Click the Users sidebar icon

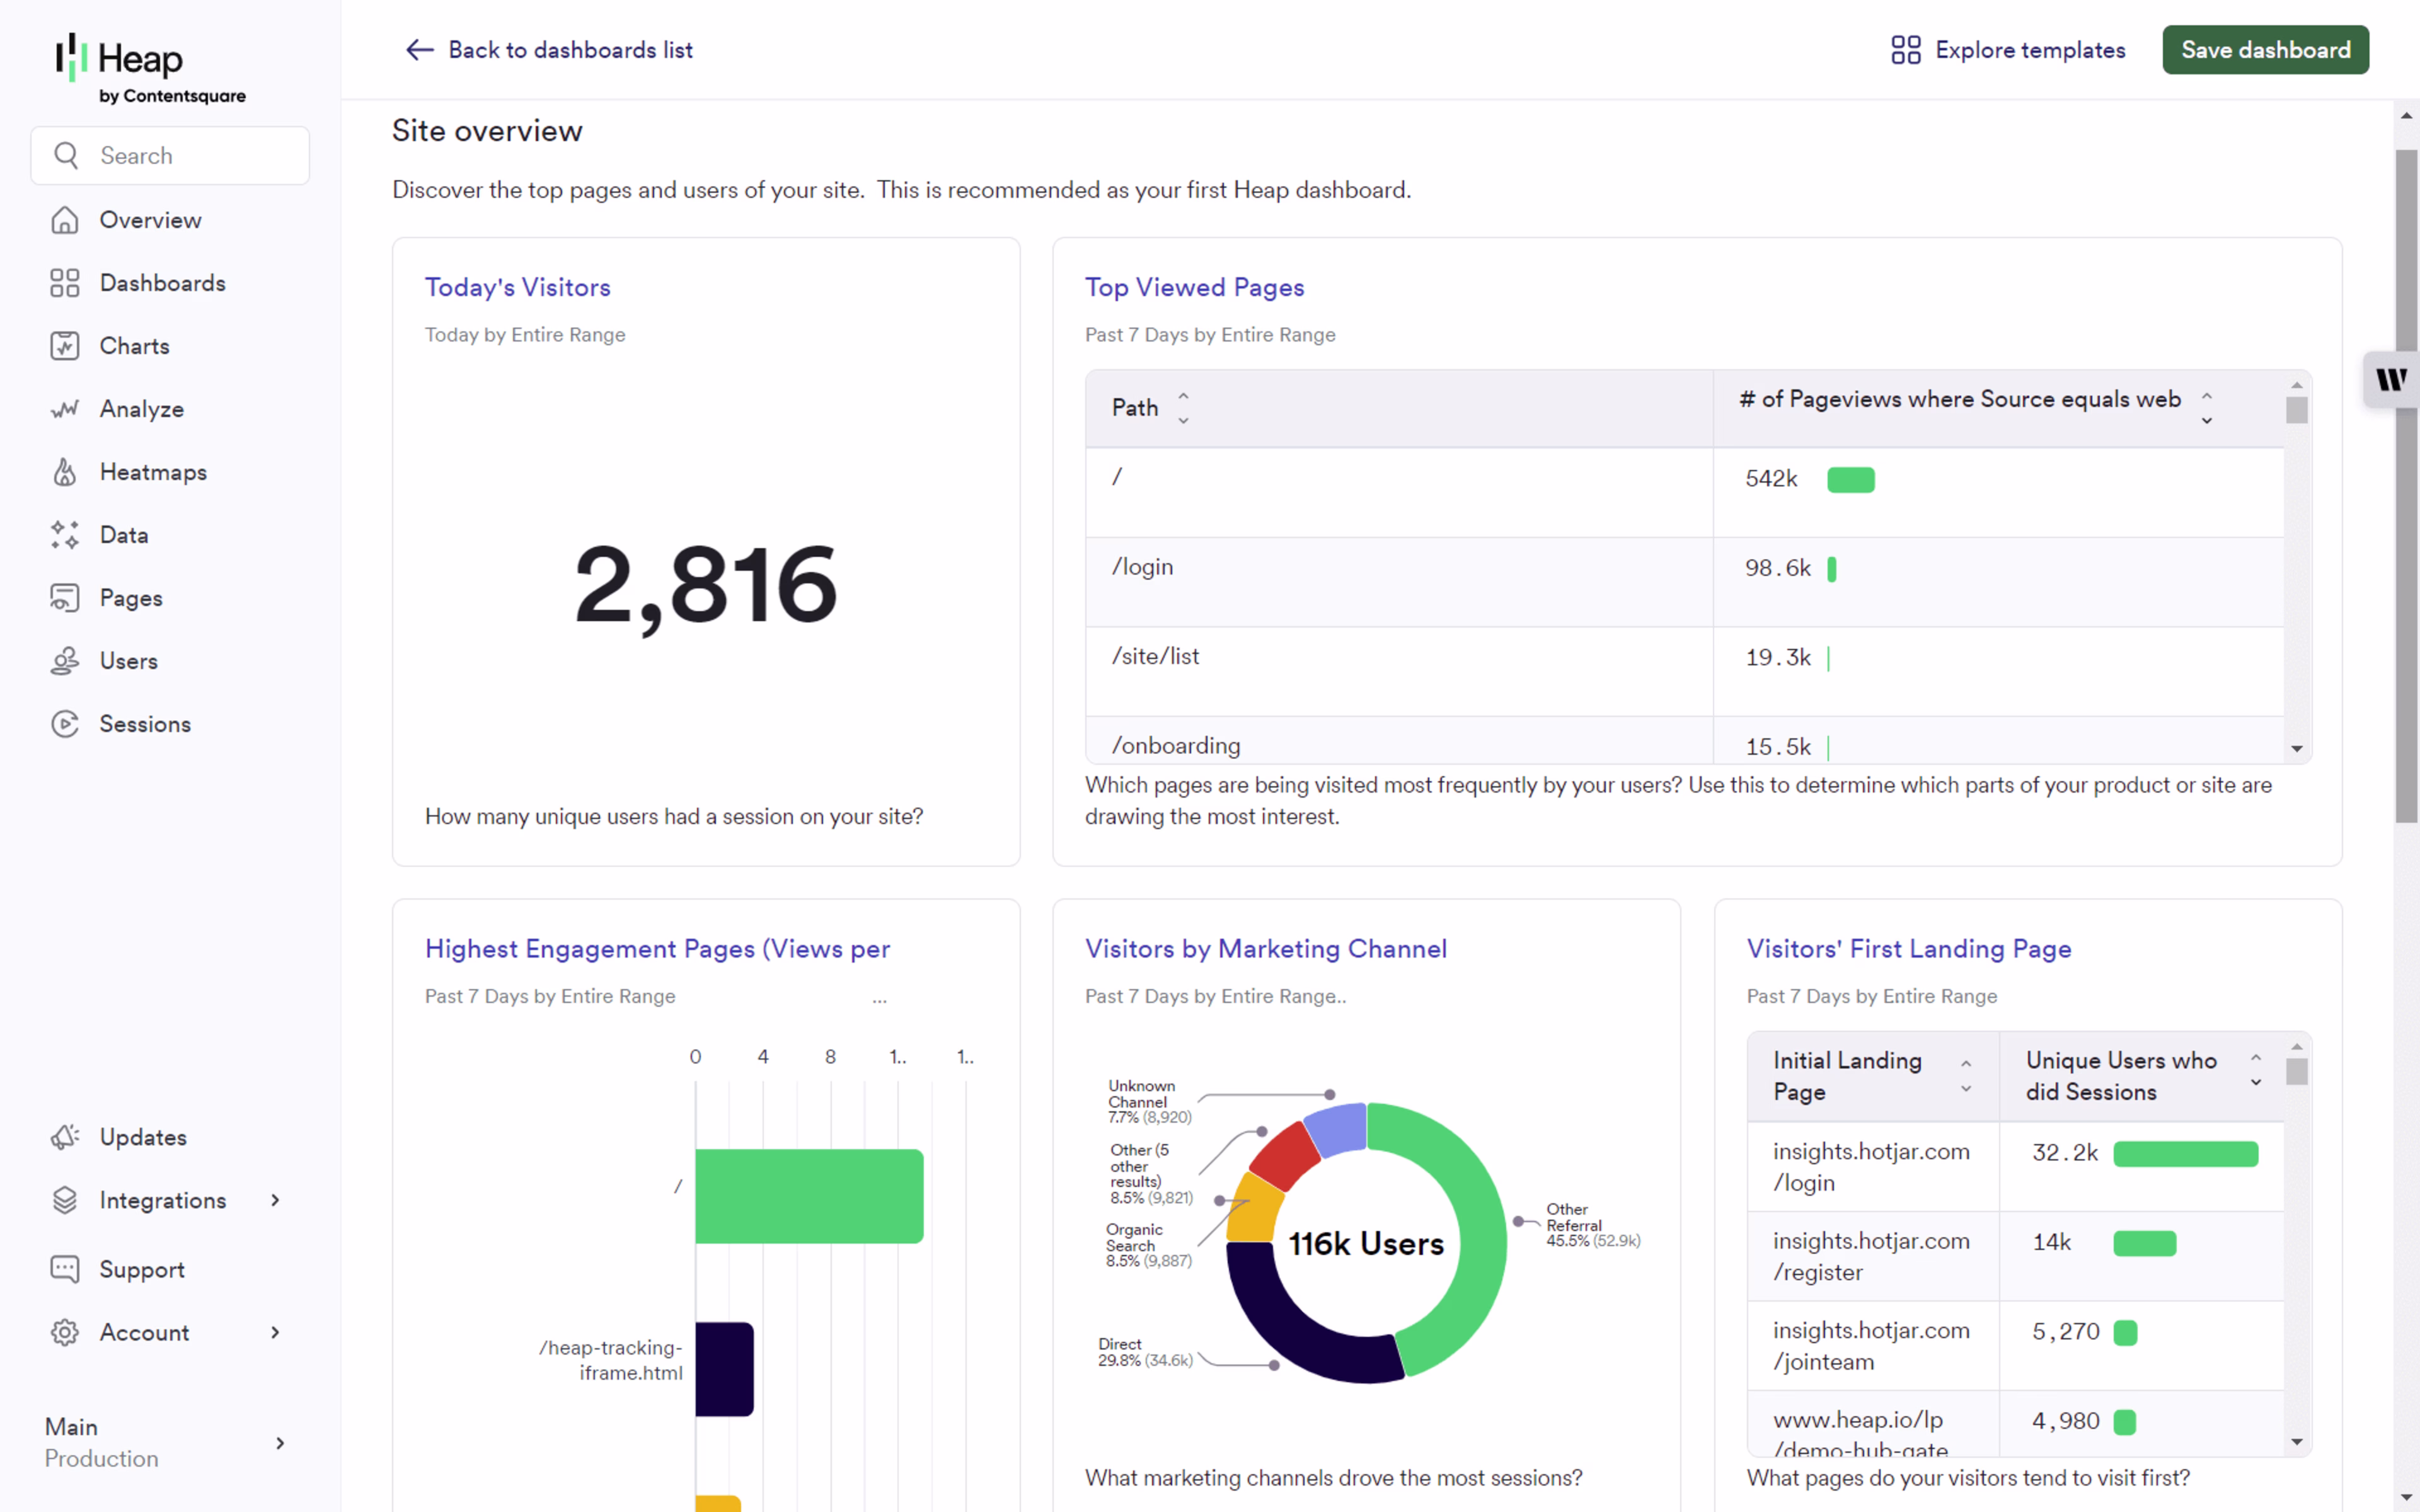tap(65, 661)
